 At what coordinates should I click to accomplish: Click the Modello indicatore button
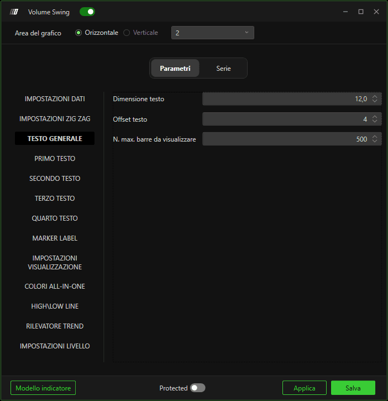pos(43,388)
